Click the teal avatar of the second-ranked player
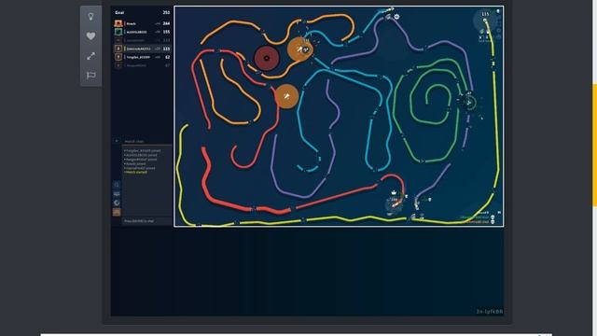597x336 pixels. [118, 32]
